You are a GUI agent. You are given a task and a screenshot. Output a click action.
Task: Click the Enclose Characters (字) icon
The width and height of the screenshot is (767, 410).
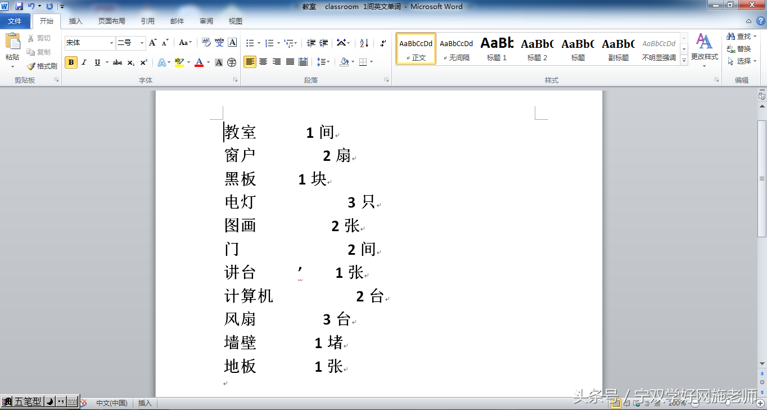[x=232, y=62]
